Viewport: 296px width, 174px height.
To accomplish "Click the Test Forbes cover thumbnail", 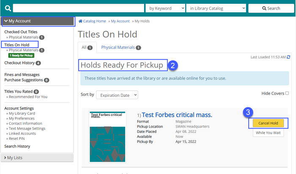I will tap(107, 137).
